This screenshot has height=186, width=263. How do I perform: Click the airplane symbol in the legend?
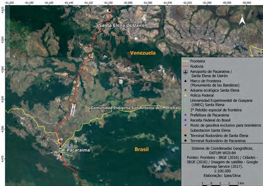186,72
